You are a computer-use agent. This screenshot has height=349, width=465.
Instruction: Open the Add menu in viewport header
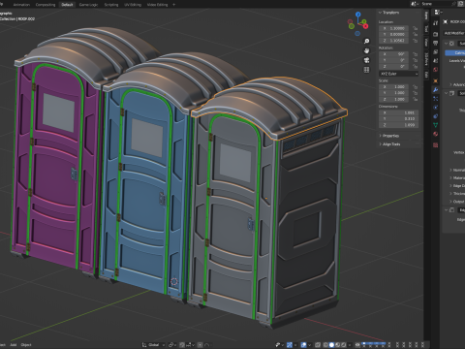pyautogui.click(x=14, y=345)
